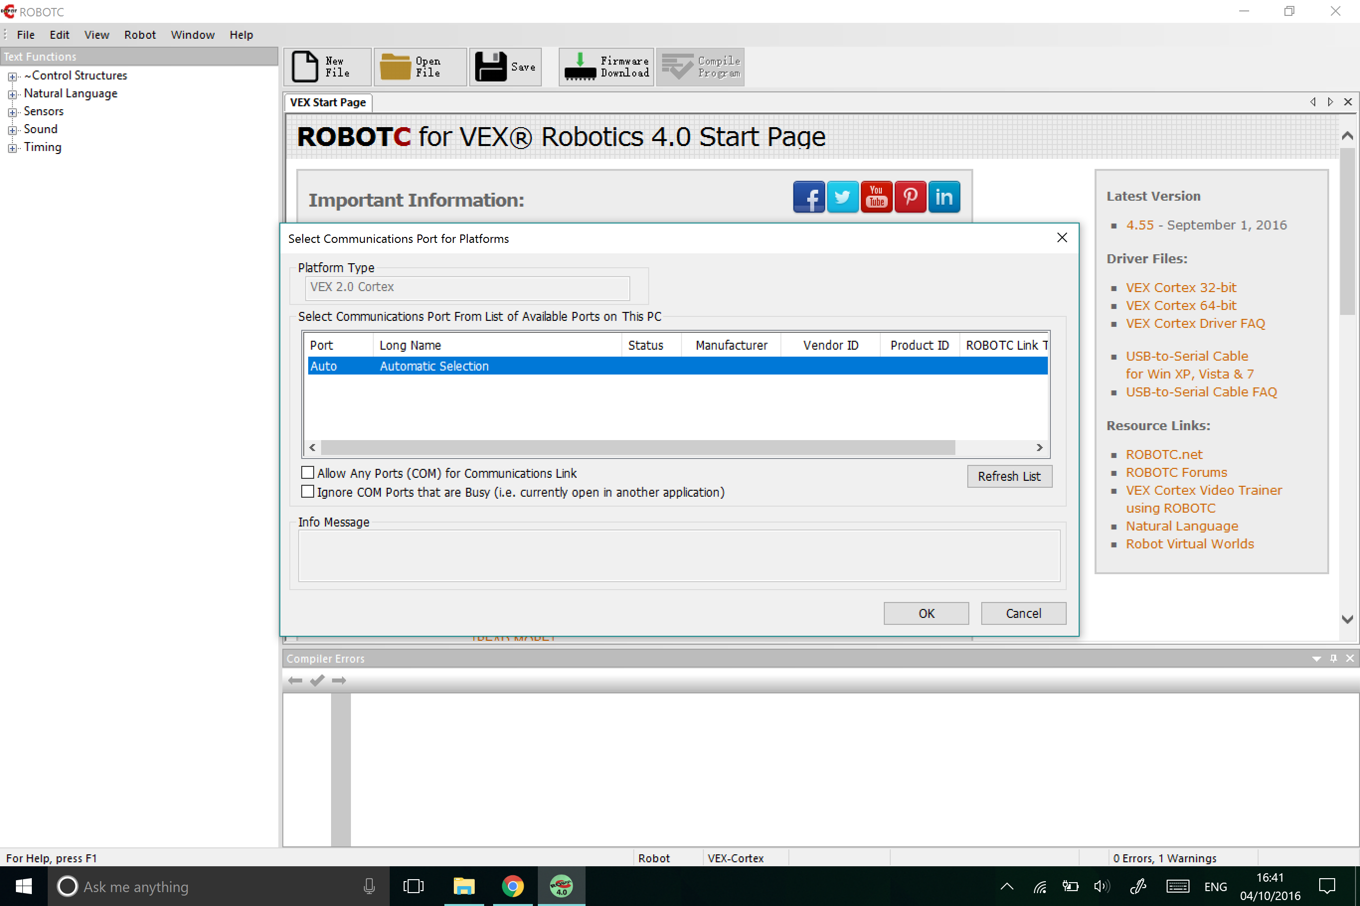Screen dimensions: 1360x906
Task: Click the compiler errors checkmark icon
Action: point(317,680)
